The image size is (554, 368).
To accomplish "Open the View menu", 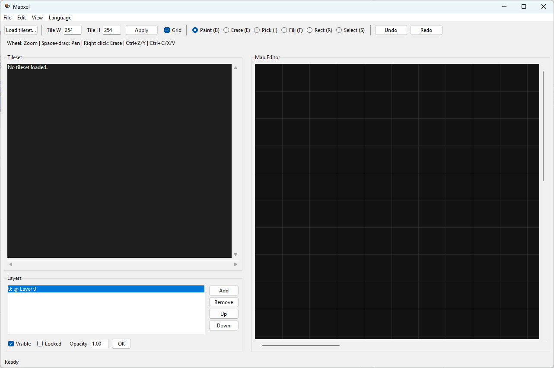I will point(37,18).
